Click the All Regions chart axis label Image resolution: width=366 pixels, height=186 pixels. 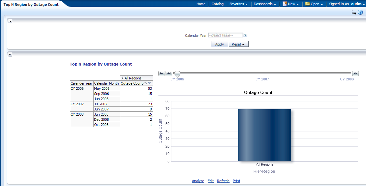pos(264,164)
